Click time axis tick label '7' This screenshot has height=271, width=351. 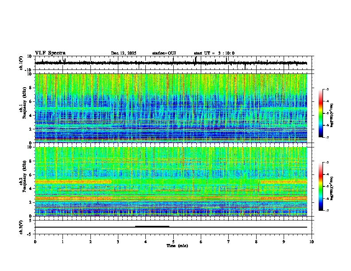pyautogui.click(x=229, y=242)
